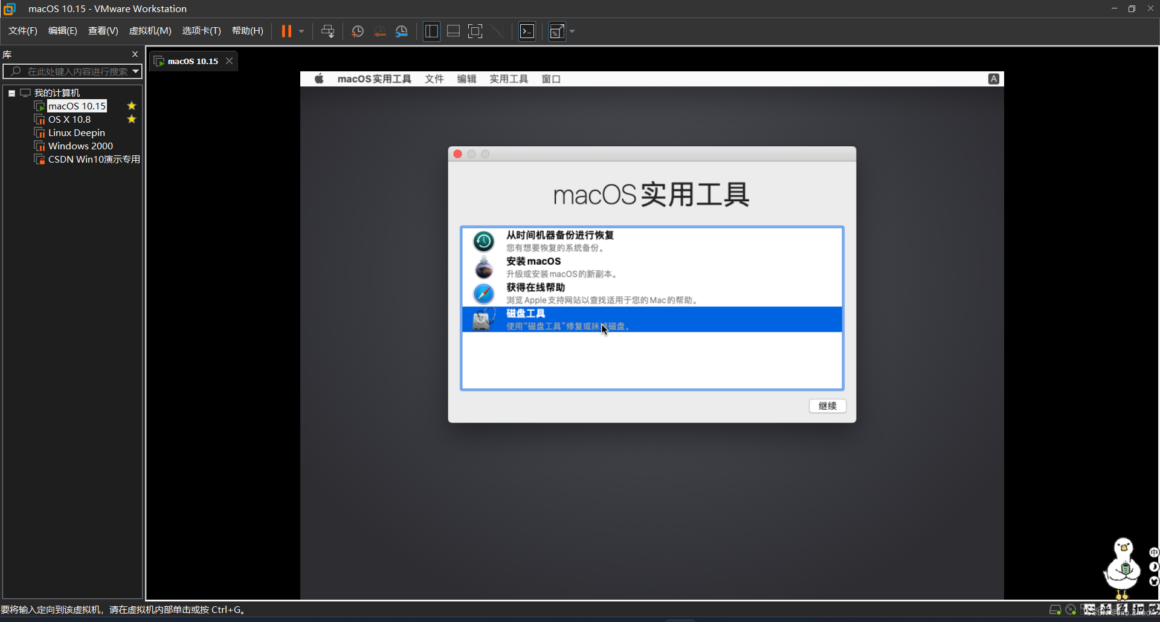Click the 中 input mode bubble
The width and height of the screenshot is (1160, 622).
point(1154,552)
